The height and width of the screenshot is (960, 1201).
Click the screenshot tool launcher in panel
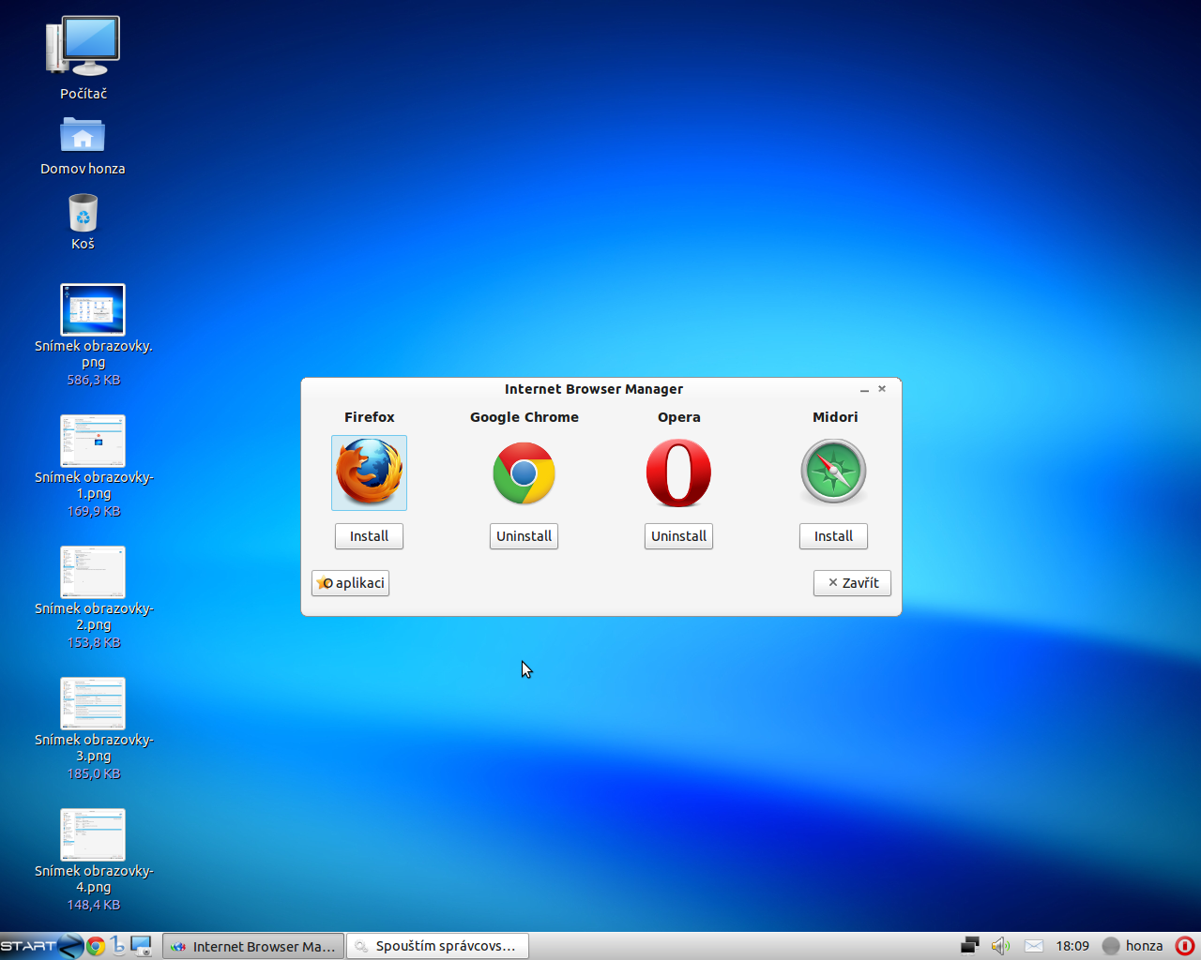coord(142,946)
